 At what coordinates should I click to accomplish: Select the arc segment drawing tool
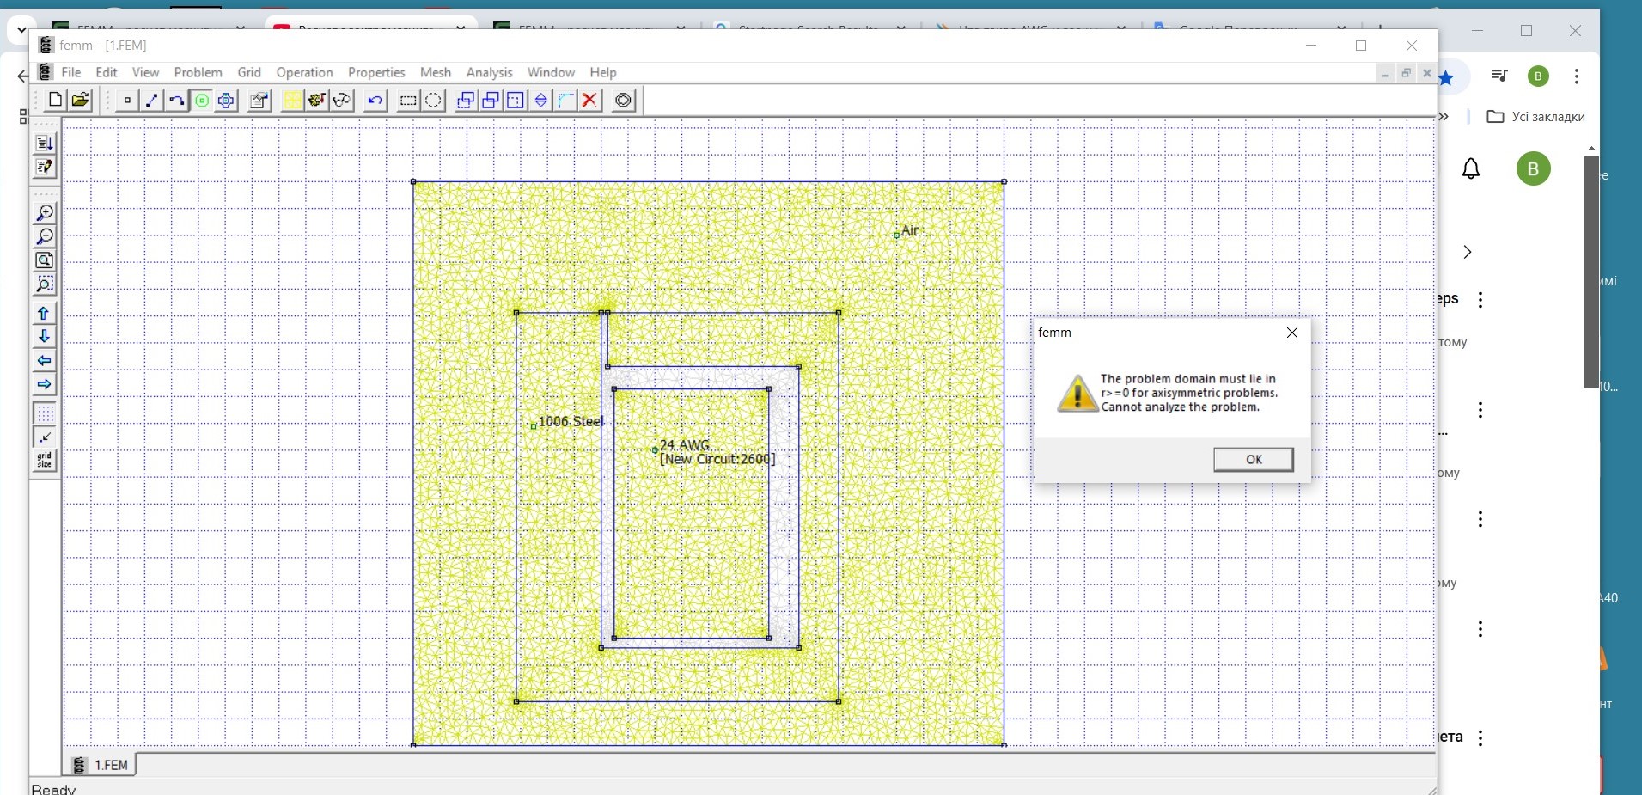[176, 101]
